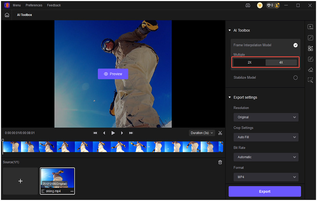Click the Source(1/1) label
This screenshot has width=317, height=201.
click(x=11, y=162)
